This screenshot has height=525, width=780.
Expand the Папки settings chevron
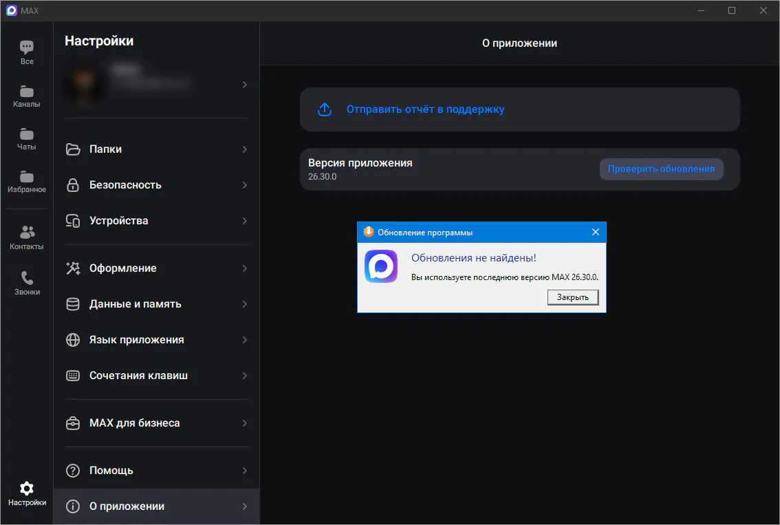[x=244, y=149]
